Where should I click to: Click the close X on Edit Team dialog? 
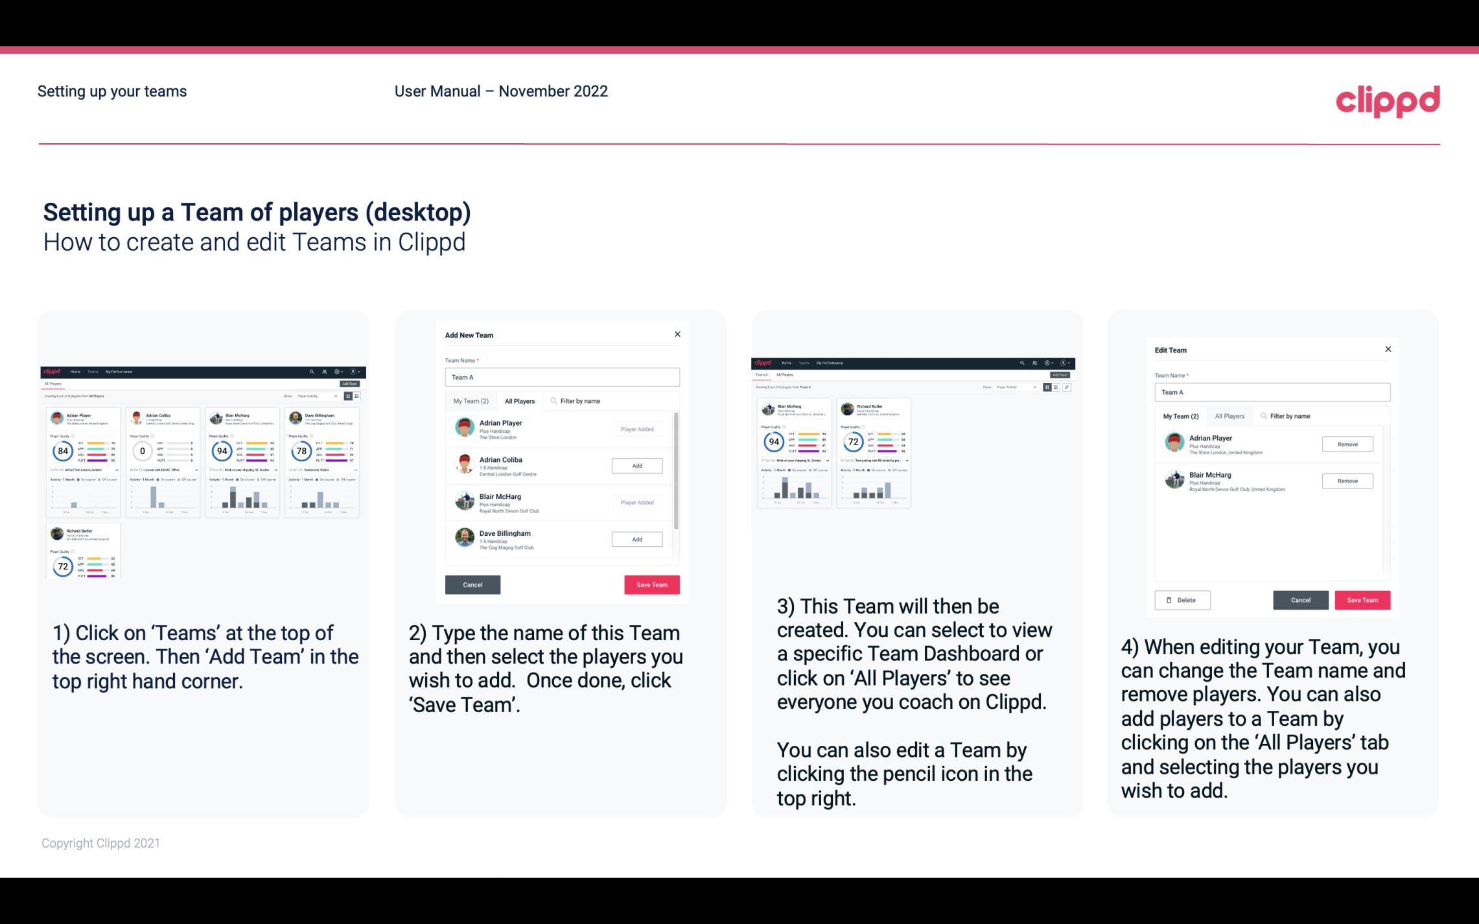(1388, 350)
